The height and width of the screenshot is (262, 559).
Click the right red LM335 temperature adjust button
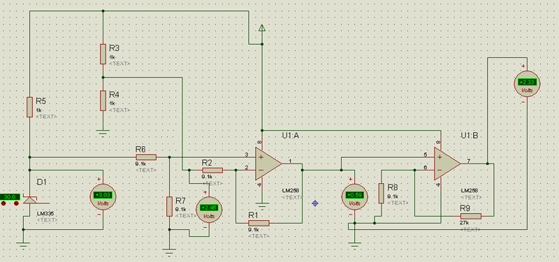click(x=16, y=203)
